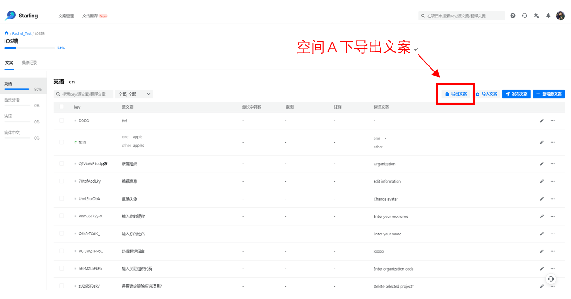Image resolution: width=571 pixels, height=299 pixels.
Task: Select the QTVJaWF1odp row checkbox
Action: click(61, 163)
